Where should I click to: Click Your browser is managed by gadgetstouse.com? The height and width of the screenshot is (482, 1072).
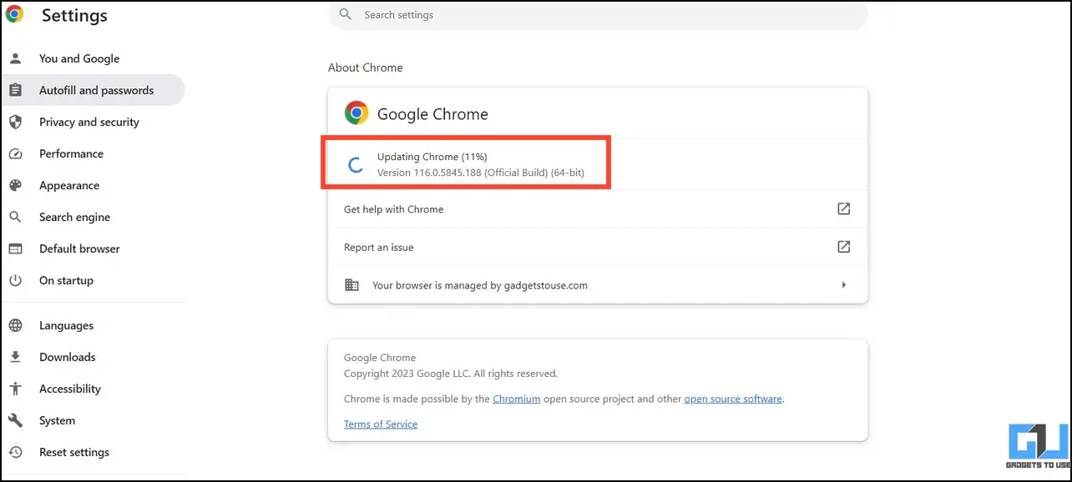pos(598,285)
